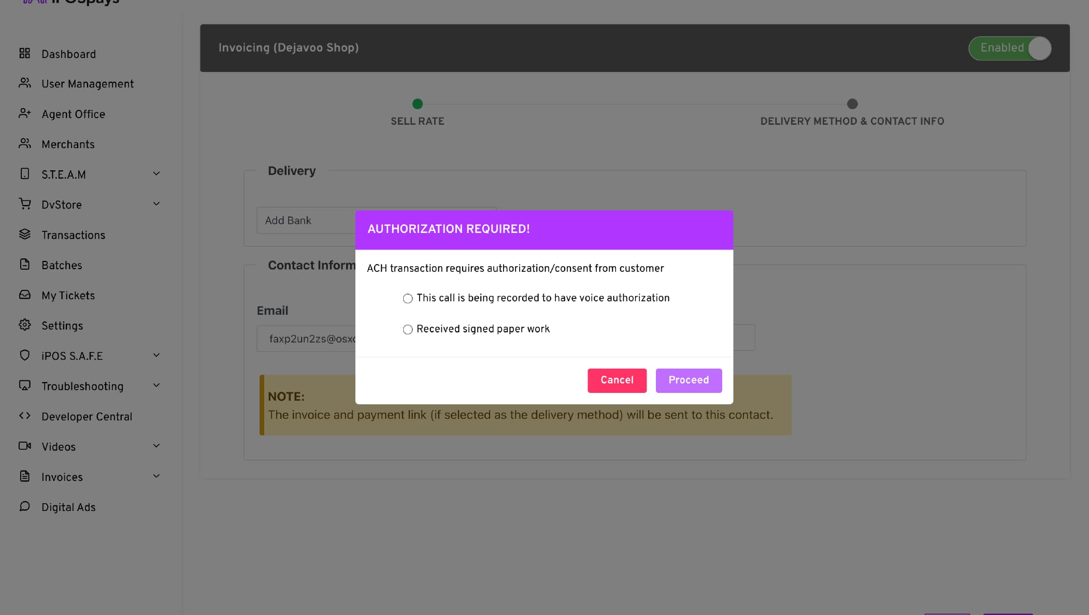Click the Digital Ads chat bubble icon
The height and width of the screenshot is (615, 1089).
(x=24, y=506)
